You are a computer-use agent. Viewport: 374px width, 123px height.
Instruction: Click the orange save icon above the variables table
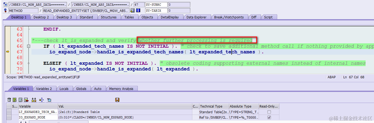tap(117, 100)
